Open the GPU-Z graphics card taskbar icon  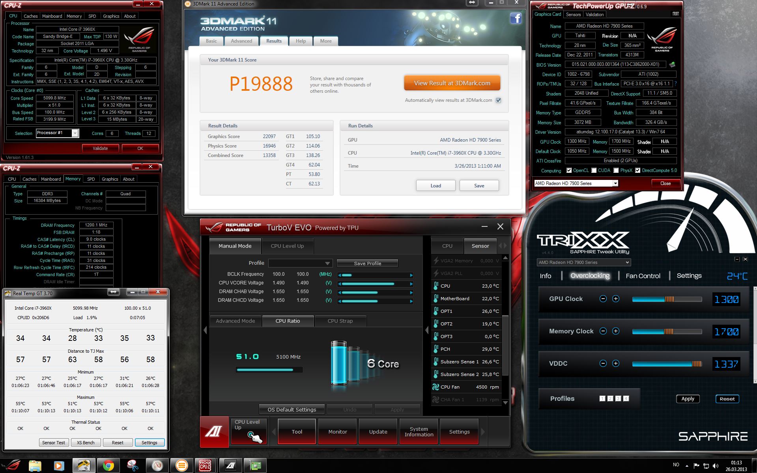(255, 466)
